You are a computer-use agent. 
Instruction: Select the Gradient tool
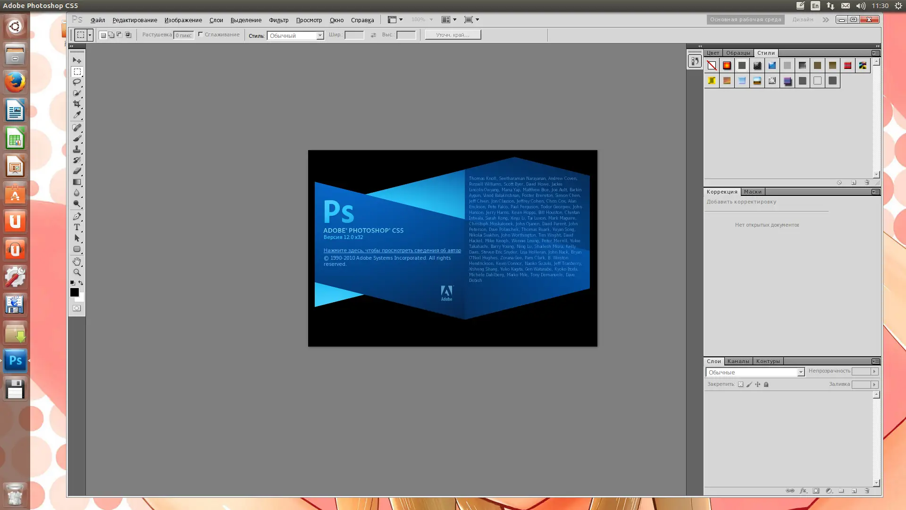(77, 182)
